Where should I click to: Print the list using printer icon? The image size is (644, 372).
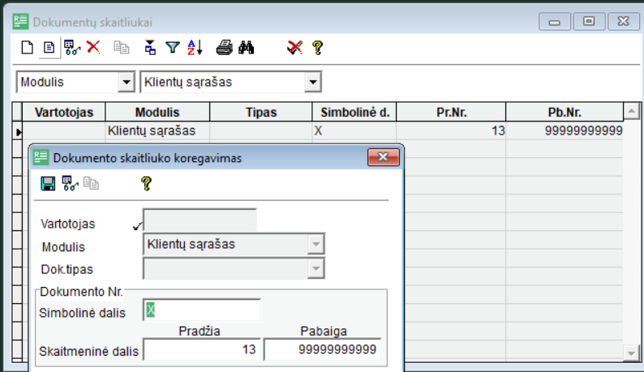coord(225,48)
